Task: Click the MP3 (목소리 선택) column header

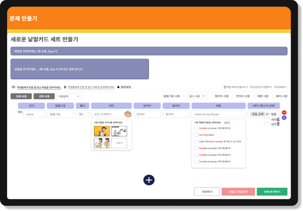Action: [x=264, y=106]
